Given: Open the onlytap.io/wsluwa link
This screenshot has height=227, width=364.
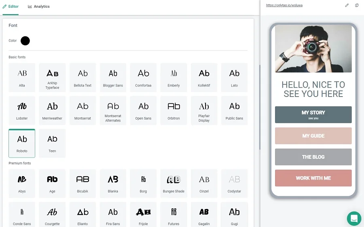Looking at the screenshot, I should [x=284, y=5].
